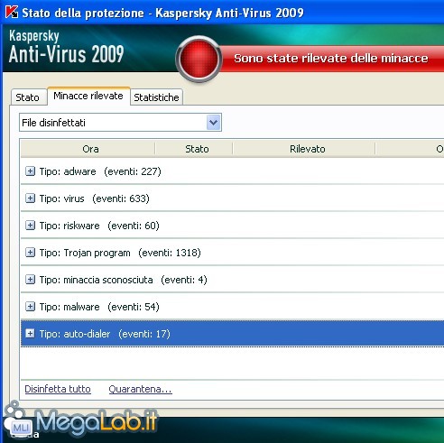444x443 pixels.
Task: Expand the Trojan program group
Action: [x=30, y=253]
